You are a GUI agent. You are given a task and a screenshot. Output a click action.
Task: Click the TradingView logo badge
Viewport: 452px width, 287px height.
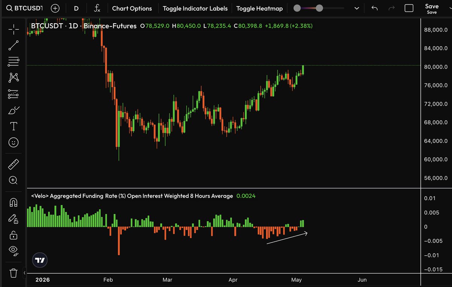click(x=40, y=260)
